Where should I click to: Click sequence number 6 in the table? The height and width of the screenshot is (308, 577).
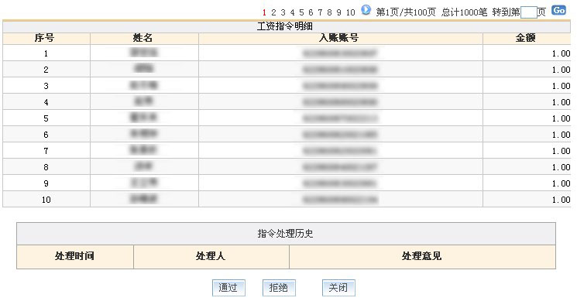(46, 135)
